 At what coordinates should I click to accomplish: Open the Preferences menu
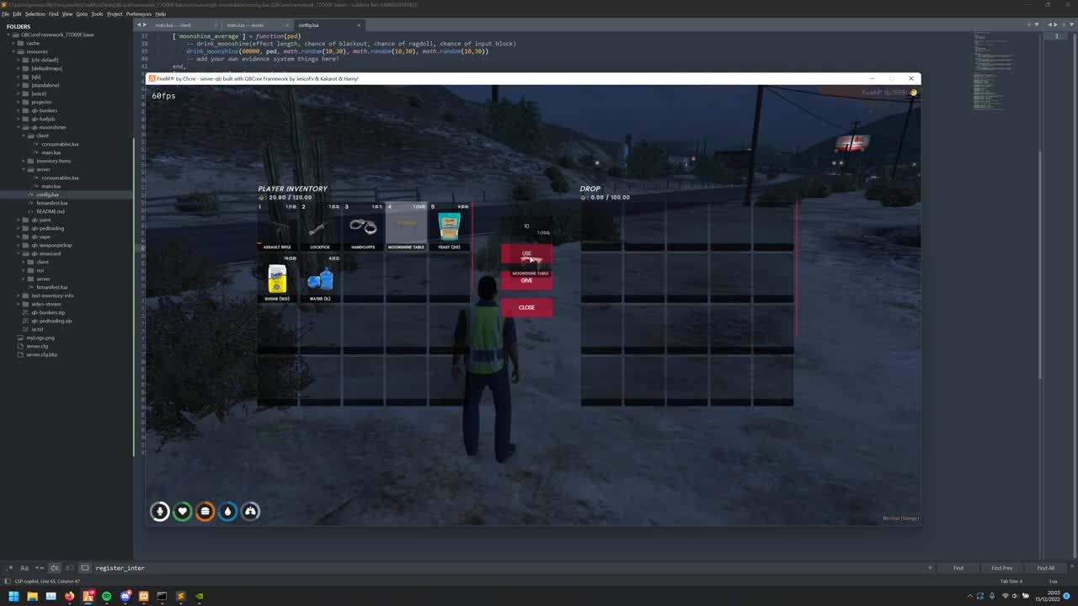click(138, 14)
